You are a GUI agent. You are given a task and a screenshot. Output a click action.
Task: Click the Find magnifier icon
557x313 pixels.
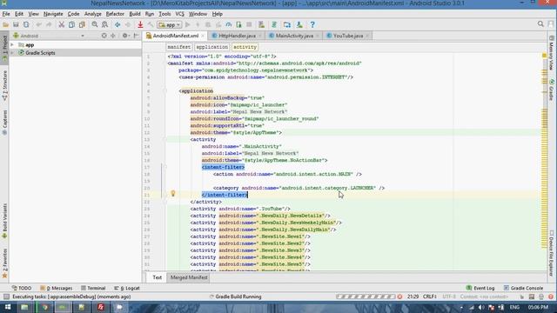coord(95,24)
